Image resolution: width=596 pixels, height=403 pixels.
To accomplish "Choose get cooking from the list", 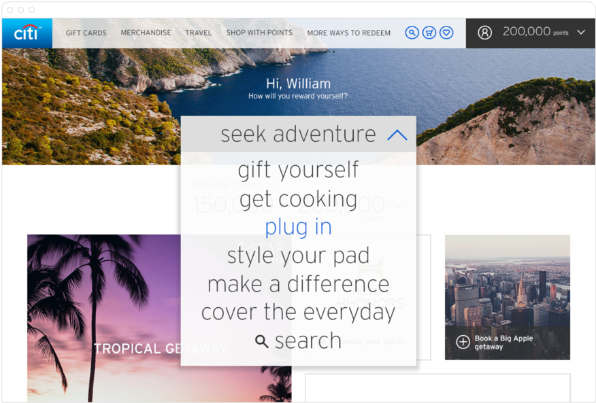I will 298,199.
